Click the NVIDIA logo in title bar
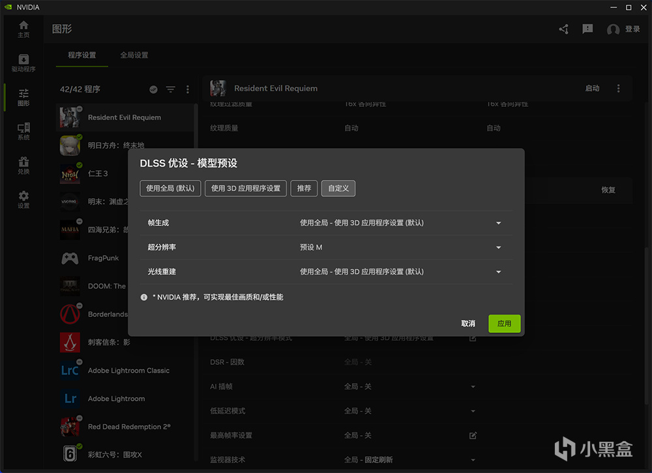Viewport: 652px width, 473px height. pyautogui.click(x=8, y=7)
